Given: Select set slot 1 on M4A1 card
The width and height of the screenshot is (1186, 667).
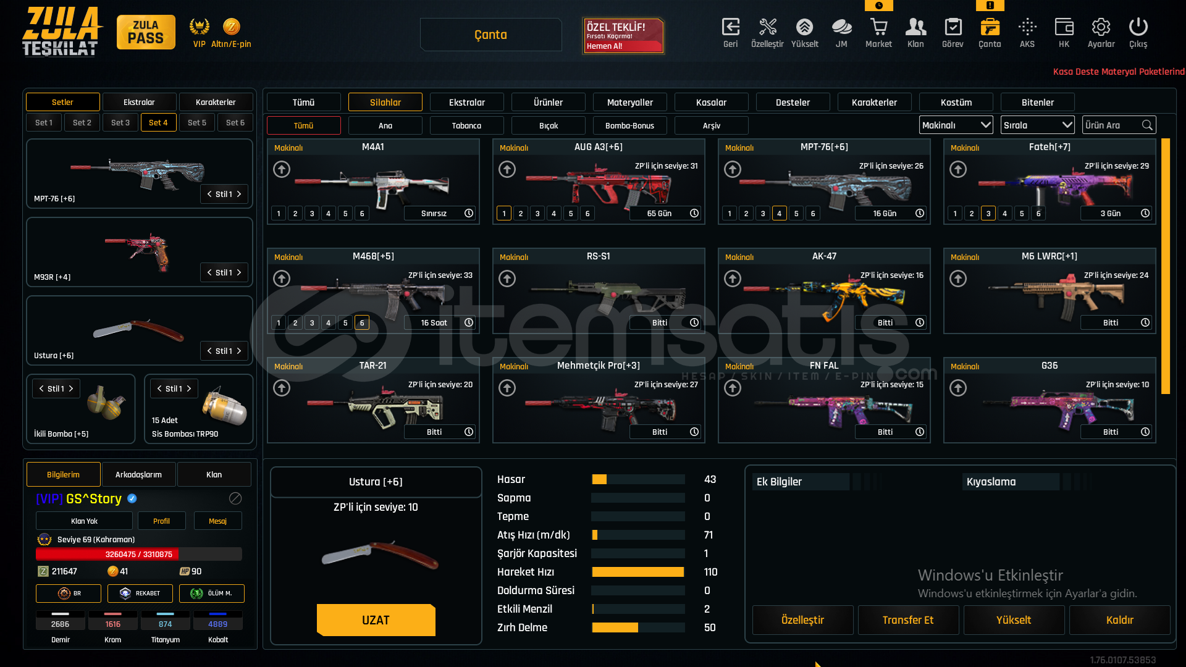Looking at the screenshot, I should pos(279,214).
